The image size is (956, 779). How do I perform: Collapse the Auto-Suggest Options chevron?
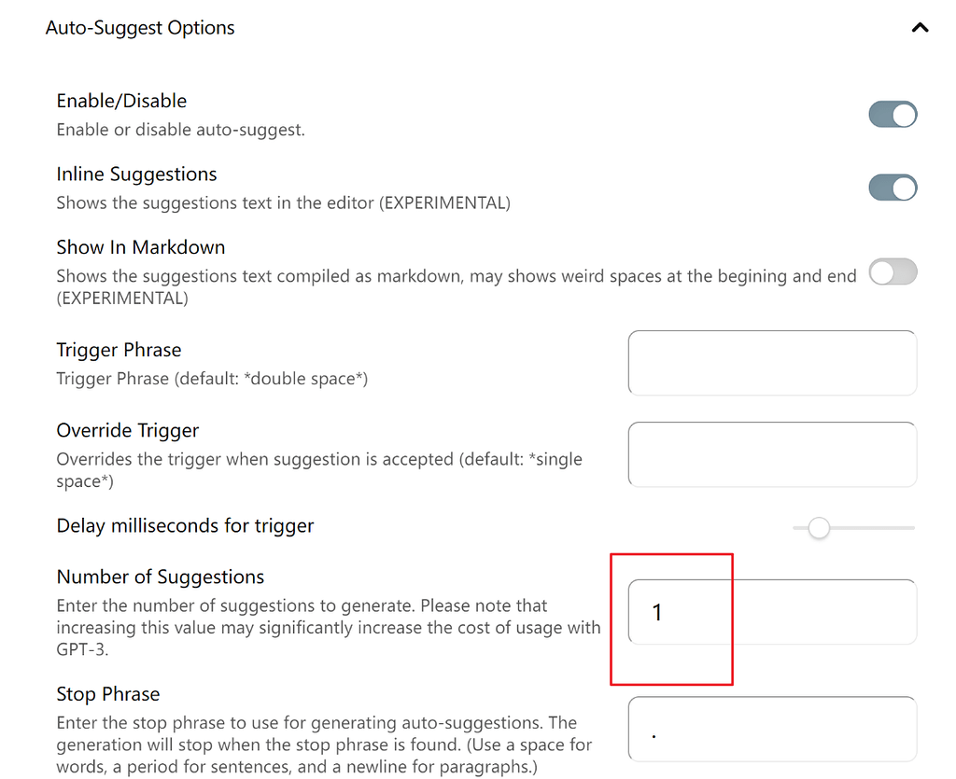click(920, 28)
